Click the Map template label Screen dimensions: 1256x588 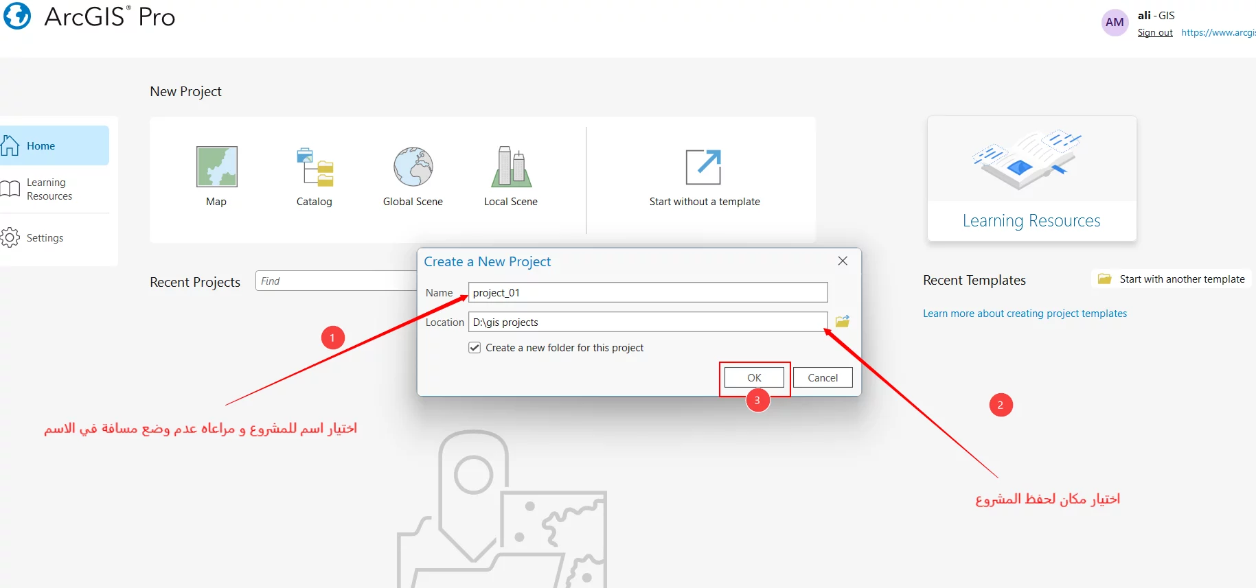pos(216,201)
